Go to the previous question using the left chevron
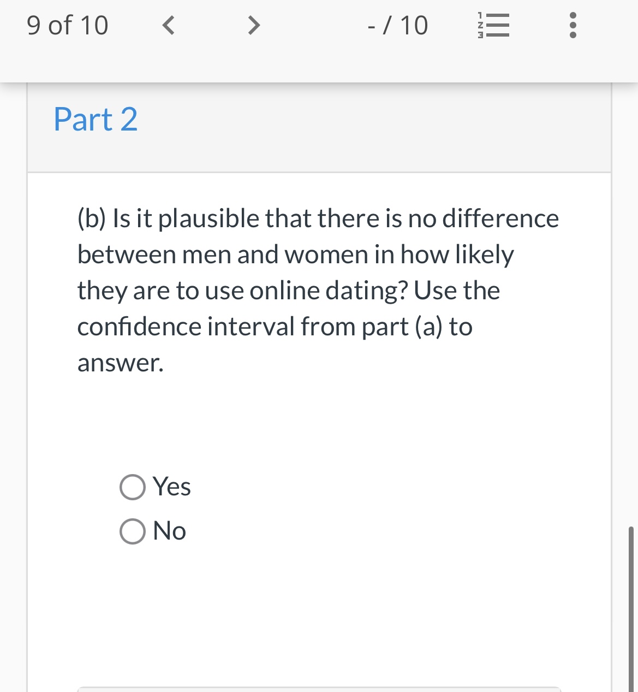The image size is (638, 692). pos(169,25)
